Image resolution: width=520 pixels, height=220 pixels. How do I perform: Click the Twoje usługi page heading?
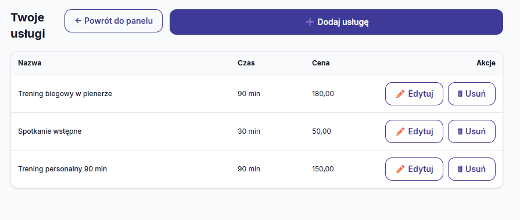28,26
